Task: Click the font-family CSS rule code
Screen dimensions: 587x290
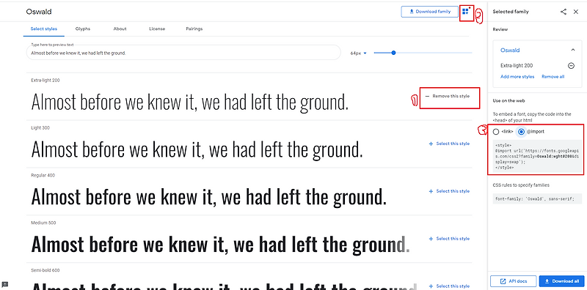Action: [x=537, y=198]
